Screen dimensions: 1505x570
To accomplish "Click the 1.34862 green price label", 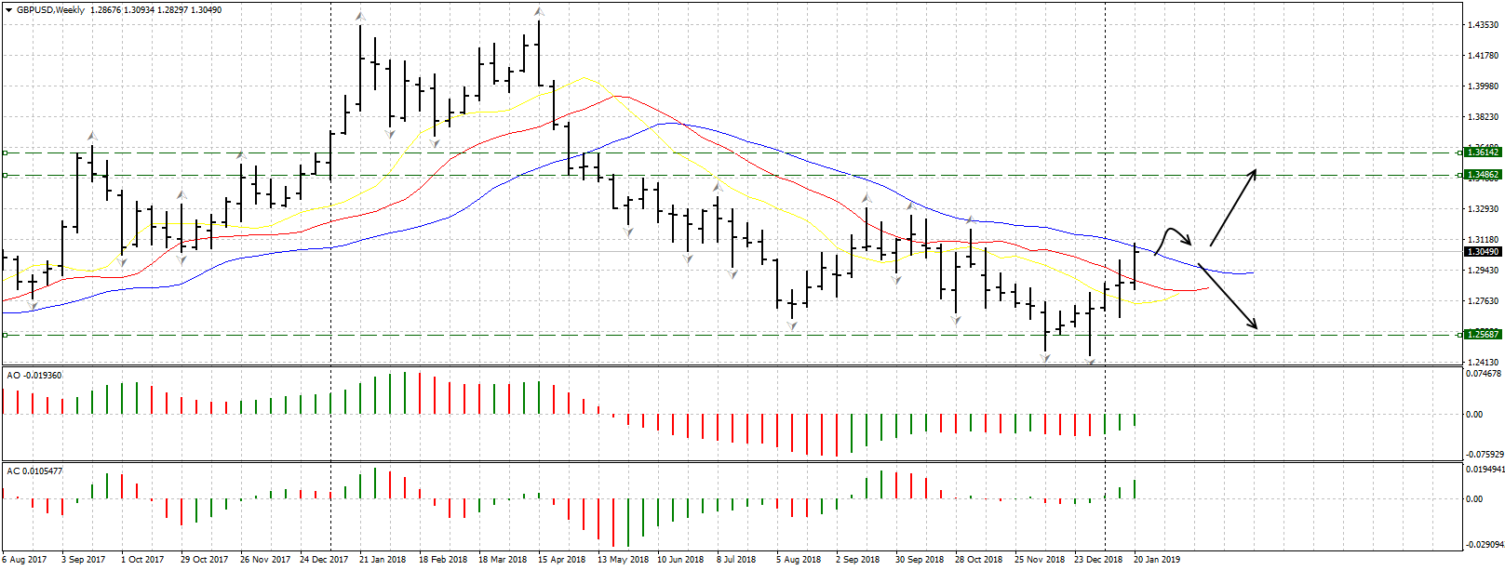I will (1483, 175).
